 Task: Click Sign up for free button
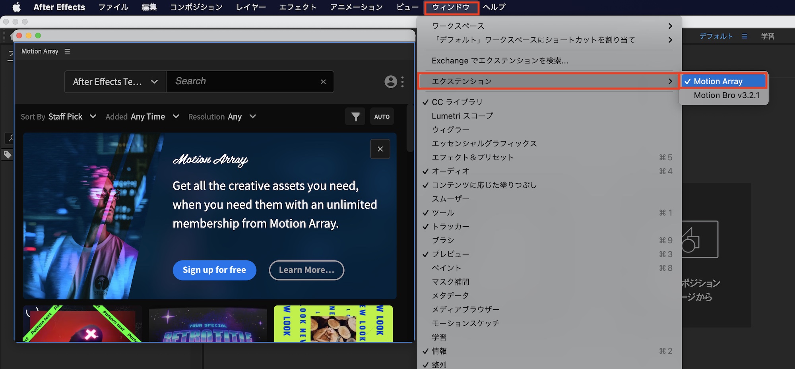point(214,270)
